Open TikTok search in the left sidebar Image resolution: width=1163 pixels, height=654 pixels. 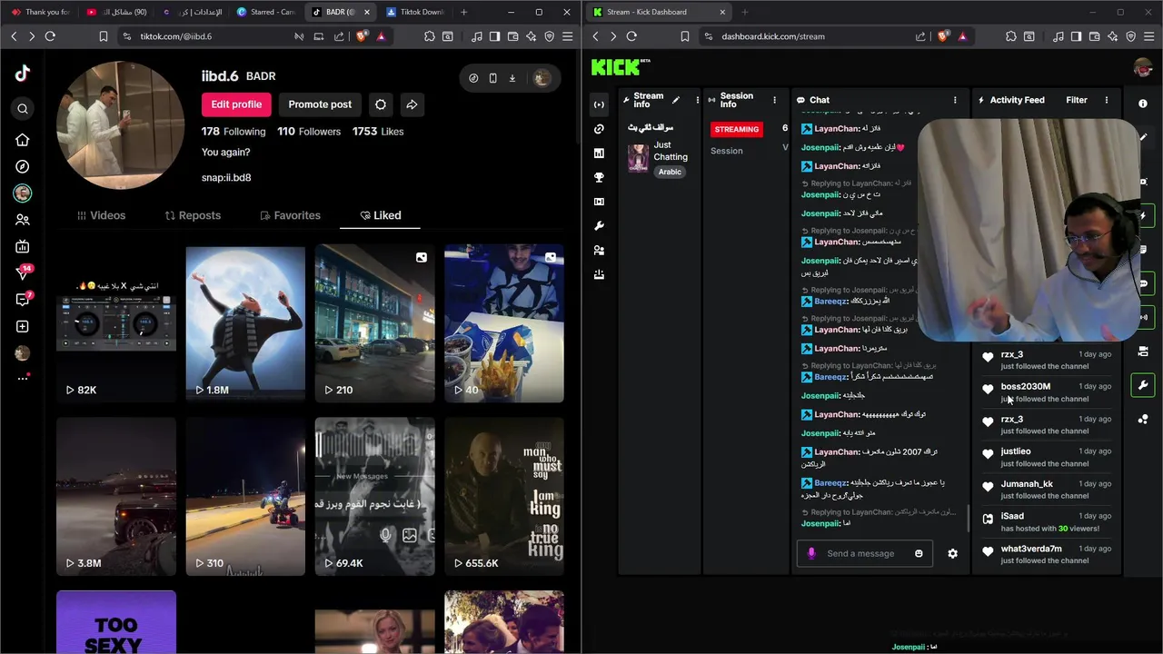23,109
